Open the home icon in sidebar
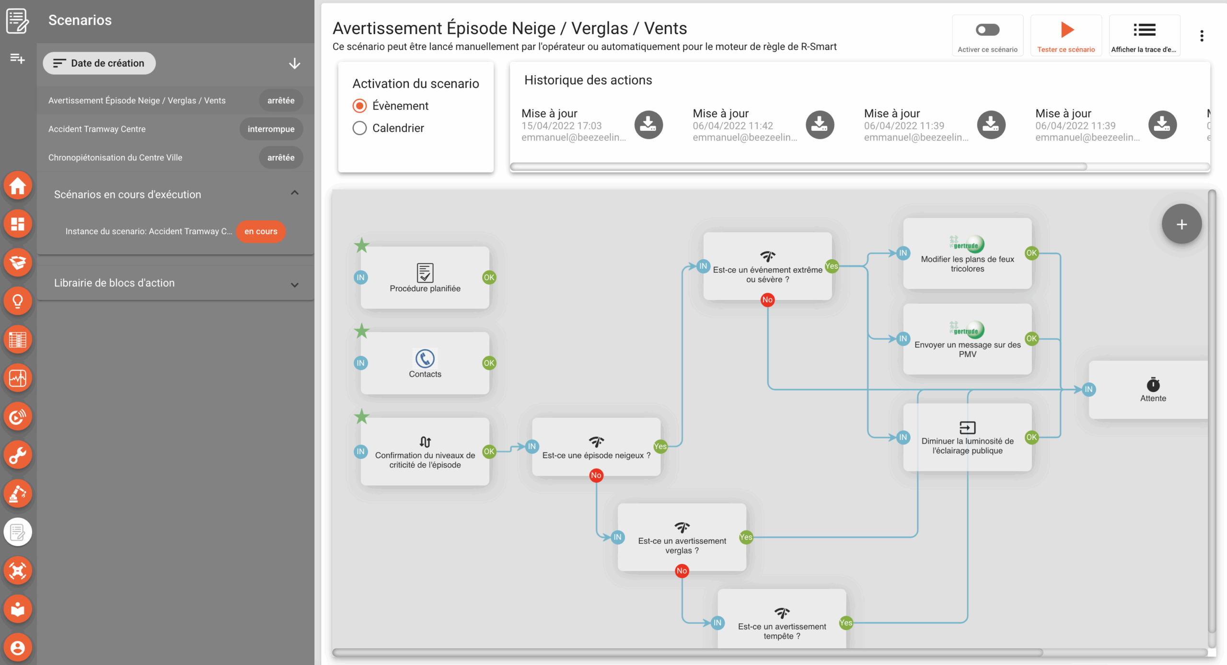This screenshot has height=665, width=1227. point(18,186)
